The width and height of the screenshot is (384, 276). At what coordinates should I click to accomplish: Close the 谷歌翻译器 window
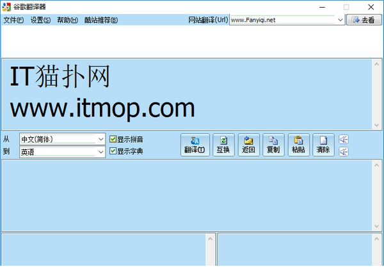(371, 7)
